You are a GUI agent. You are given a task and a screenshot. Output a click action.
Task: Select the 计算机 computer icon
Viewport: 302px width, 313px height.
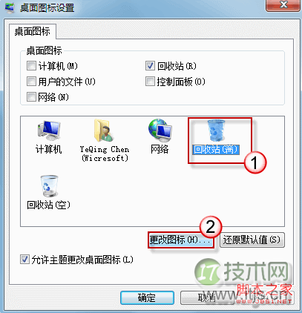(49, 131)
